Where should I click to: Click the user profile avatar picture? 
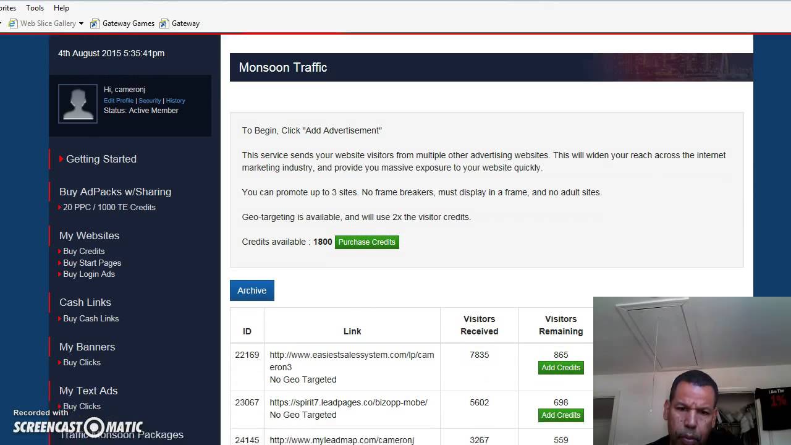(78, 104)
